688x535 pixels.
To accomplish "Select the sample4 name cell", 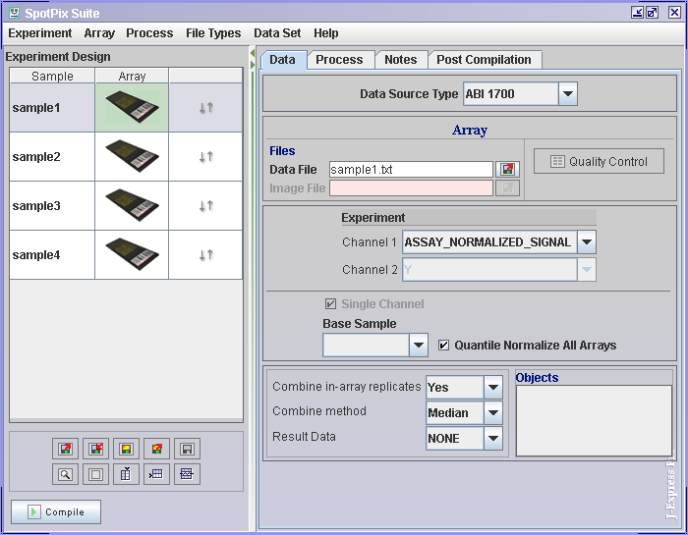I will pyautogui.click(x=52, y=254).
